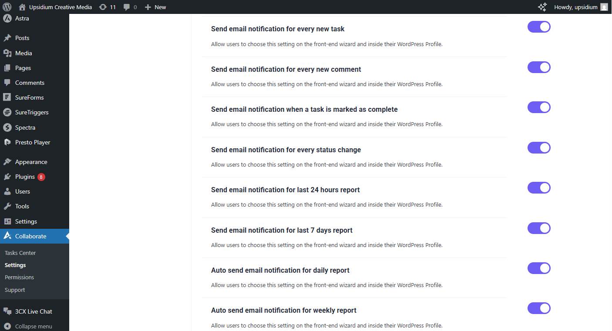
Task: Turn off last 7 days report notification
Action: [x=539, y=228]
